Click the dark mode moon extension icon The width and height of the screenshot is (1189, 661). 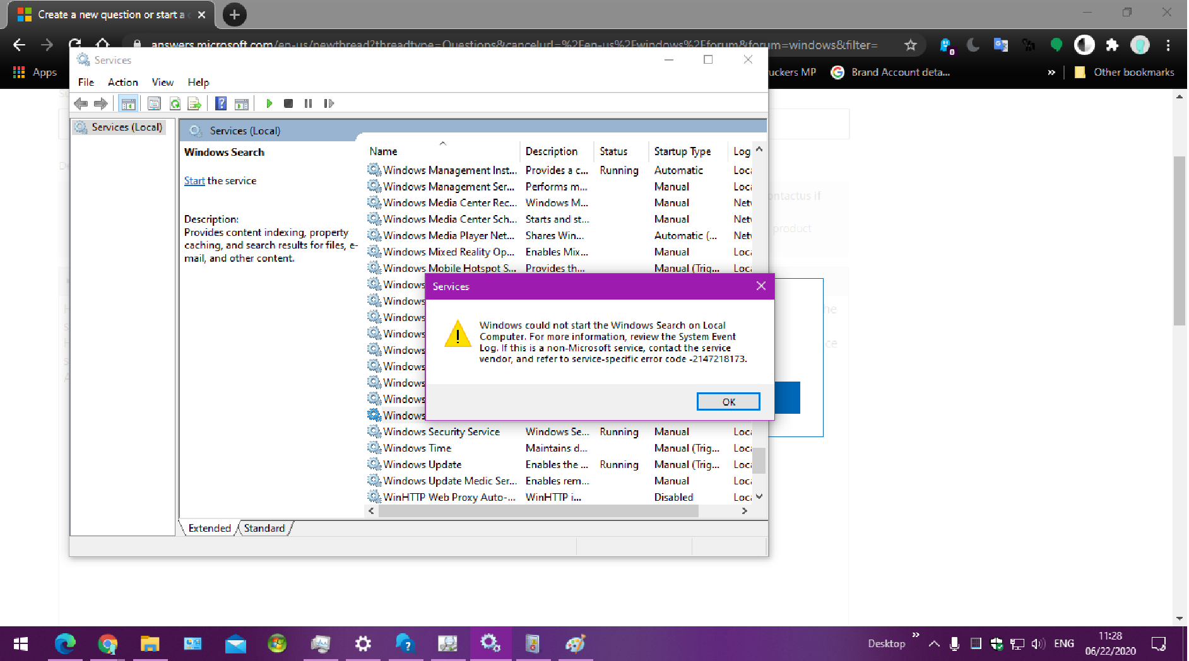pyautogui.click(x=973, y=45)
